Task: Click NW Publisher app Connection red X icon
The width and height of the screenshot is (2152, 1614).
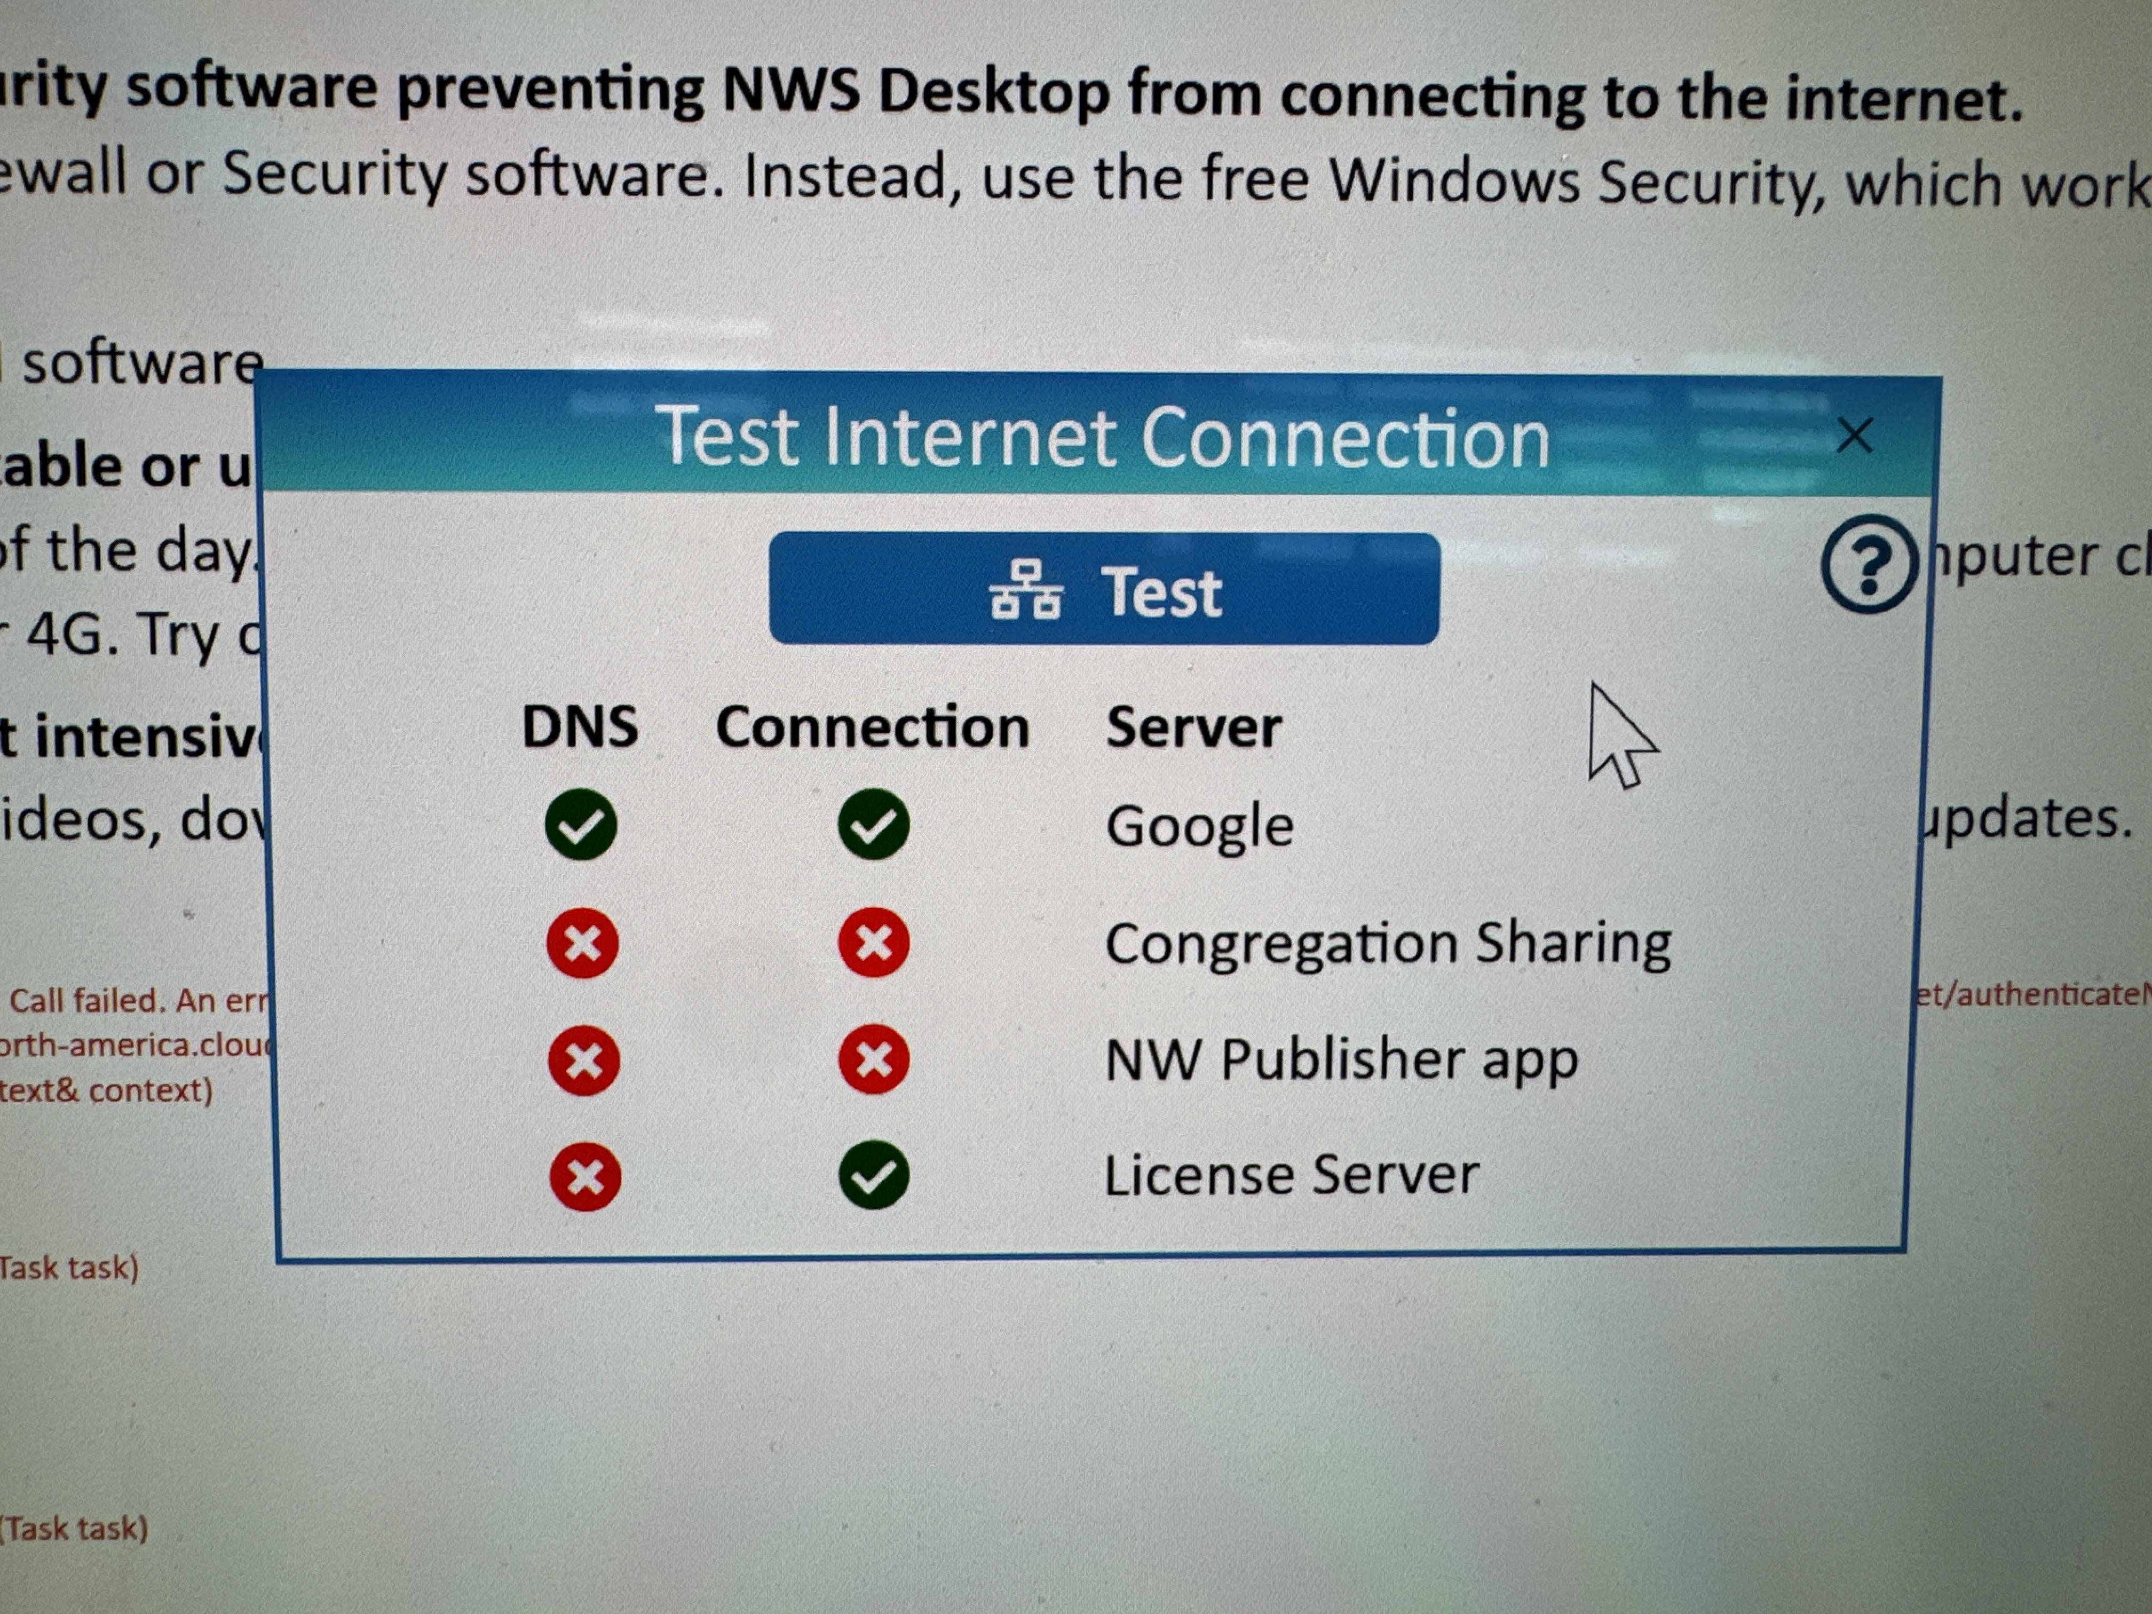Action: 874,1058
